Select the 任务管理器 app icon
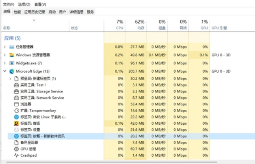255x164 pixels. [12, 47]
